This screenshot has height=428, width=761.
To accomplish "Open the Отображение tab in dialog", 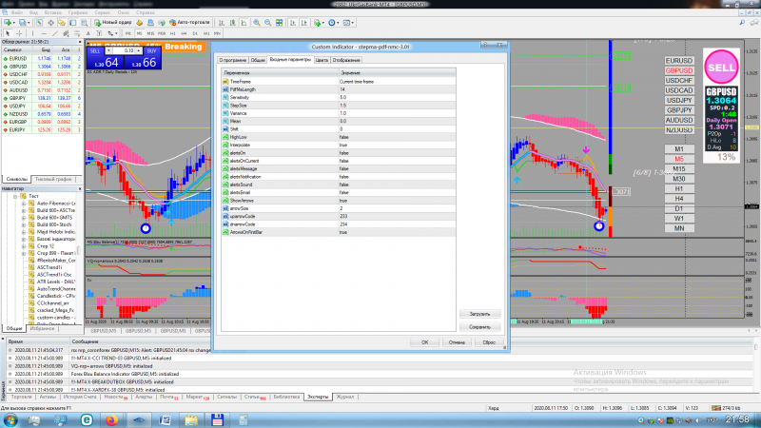I will click(347, 59).
